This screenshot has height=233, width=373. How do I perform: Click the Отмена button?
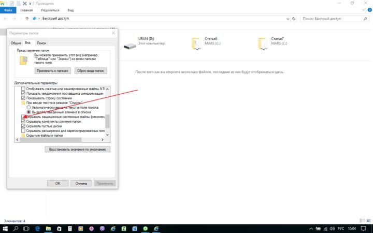(81, 183)
